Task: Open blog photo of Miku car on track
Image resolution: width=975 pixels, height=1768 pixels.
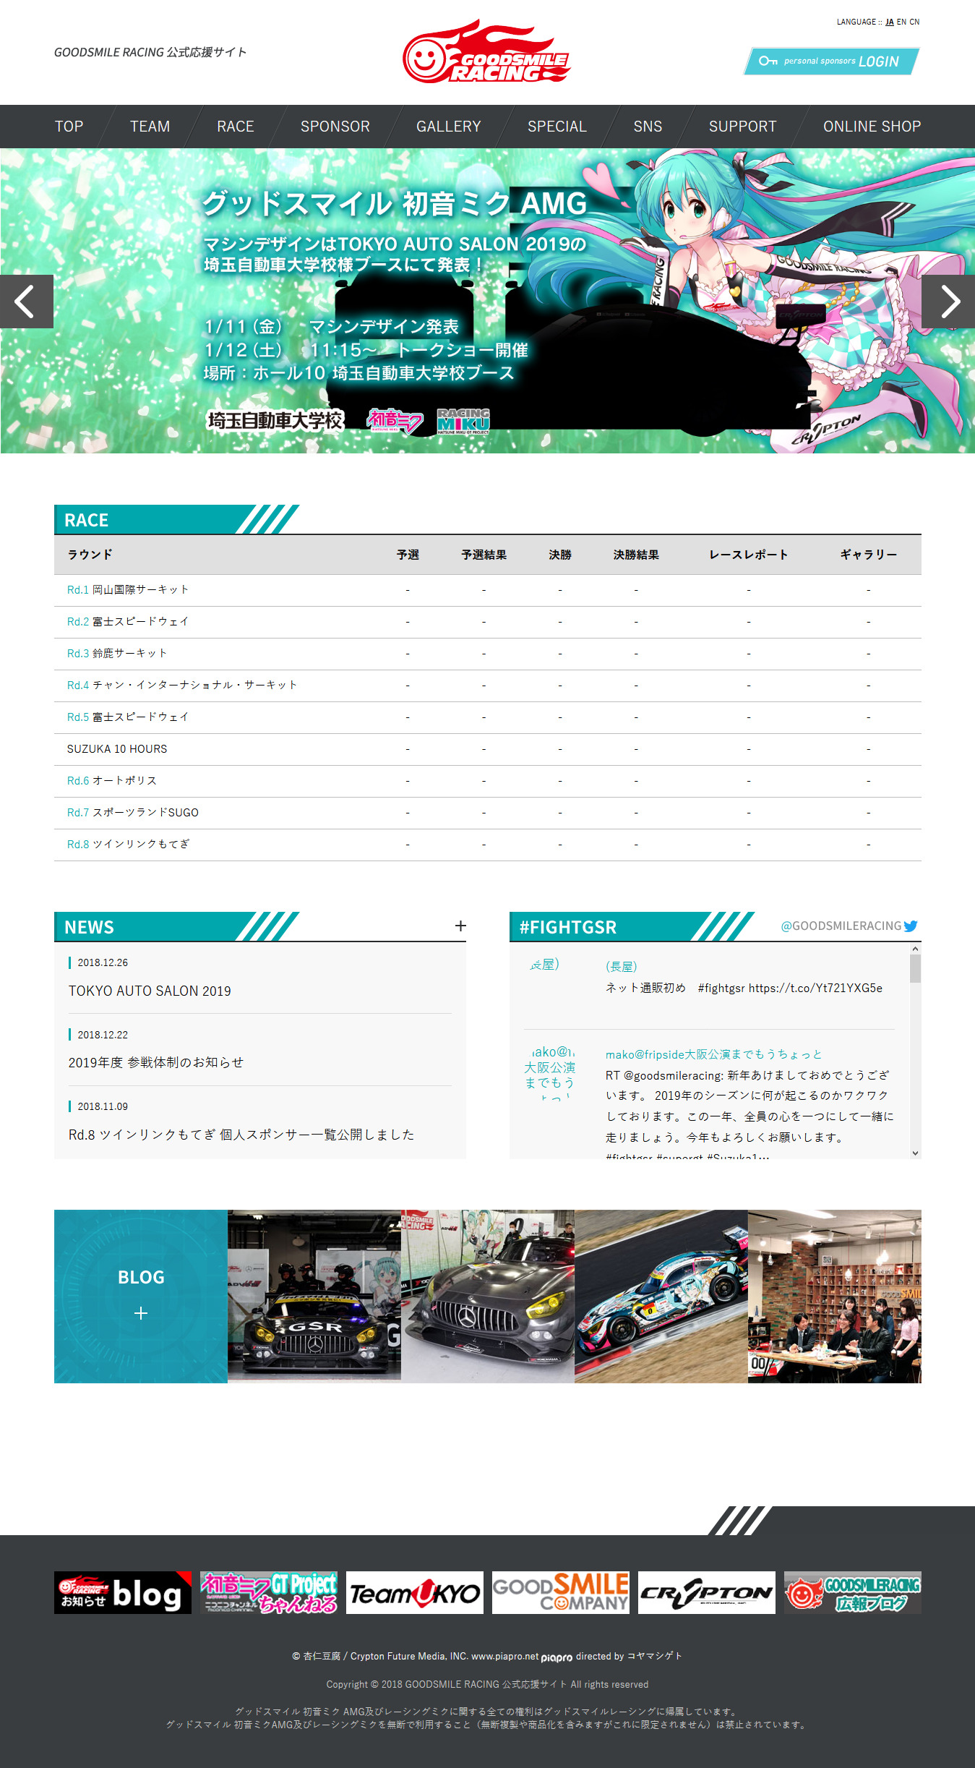Action: (x=661, y=1297)
